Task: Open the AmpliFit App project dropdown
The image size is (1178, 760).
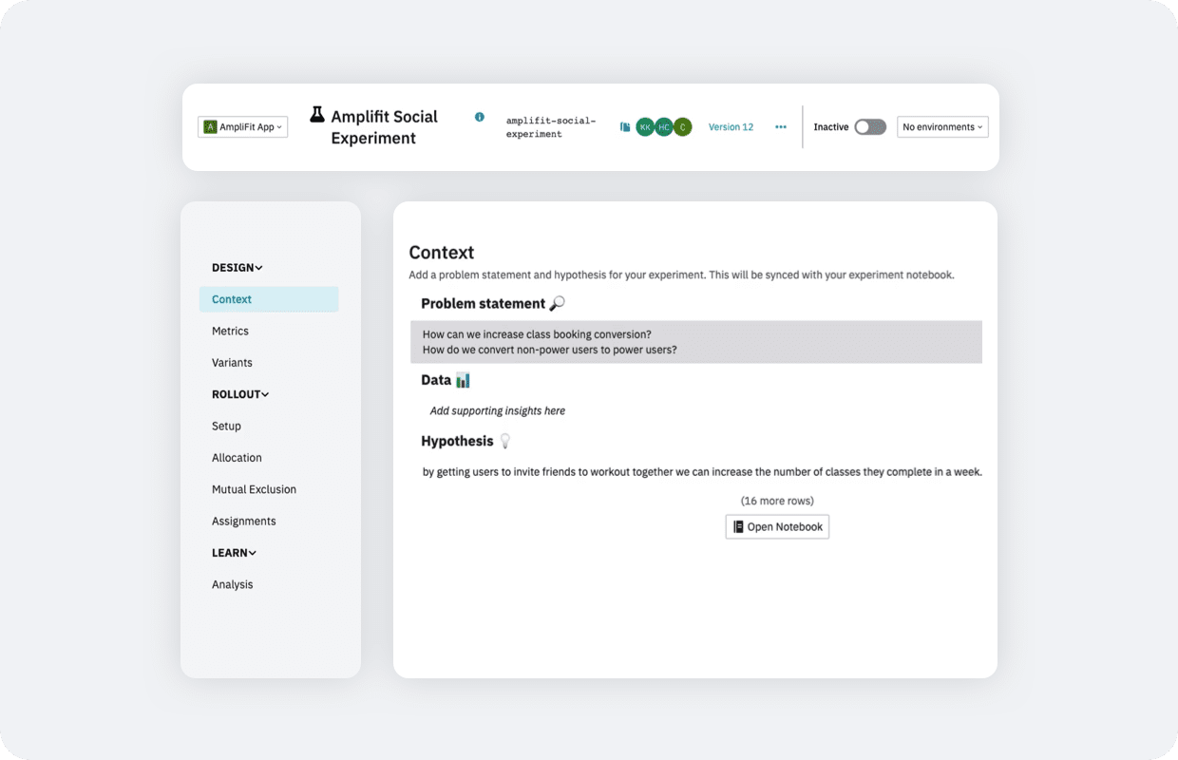Action: [243, 127]
